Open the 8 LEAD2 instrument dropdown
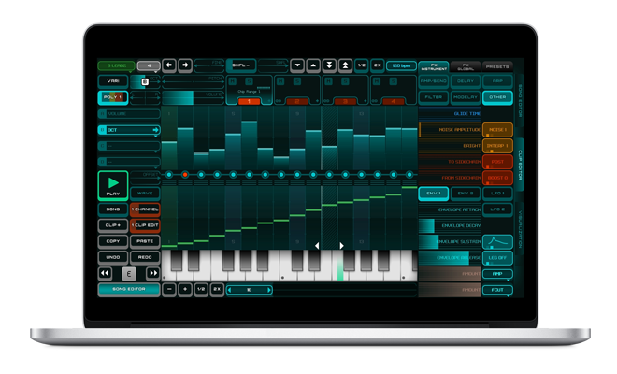This screenshot has height=374, width=617. pyautogui.click(x=117, y=65)
